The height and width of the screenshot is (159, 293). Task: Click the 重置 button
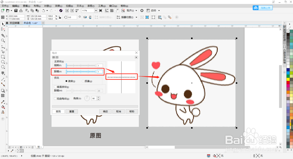tap(72, 111)
